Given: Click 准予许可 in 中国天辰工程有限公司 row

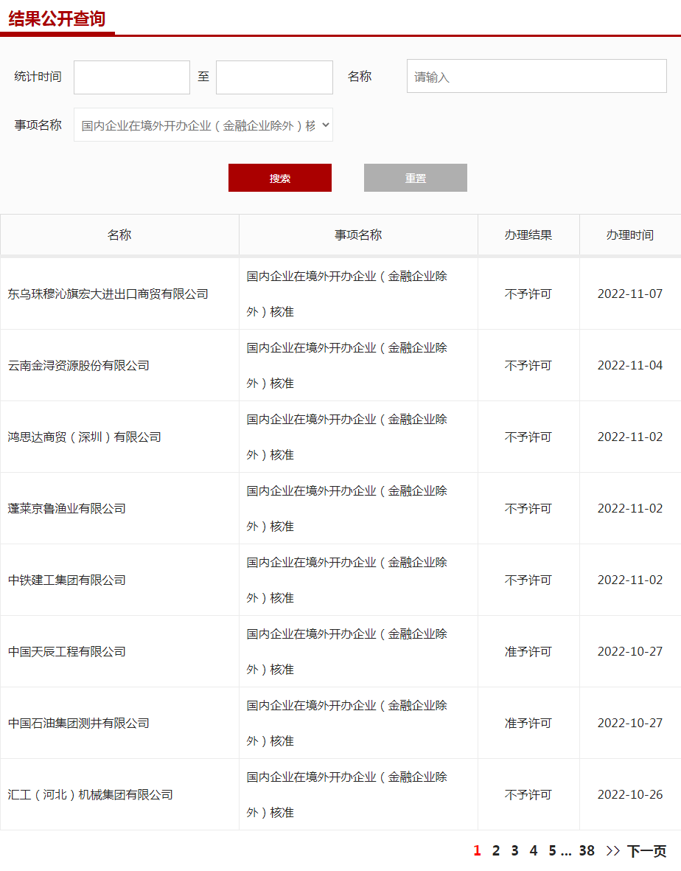Looking at the screenshot, I should pyautogui.click(x=528, y=651).
